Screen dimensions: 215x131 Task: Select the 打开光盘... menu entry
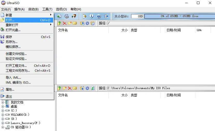(x=27, y=30)
